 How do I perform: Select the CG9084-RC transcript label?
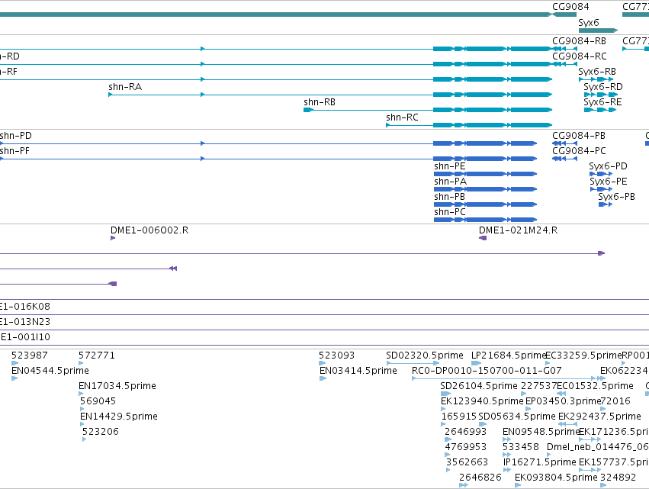pos(580,56)
